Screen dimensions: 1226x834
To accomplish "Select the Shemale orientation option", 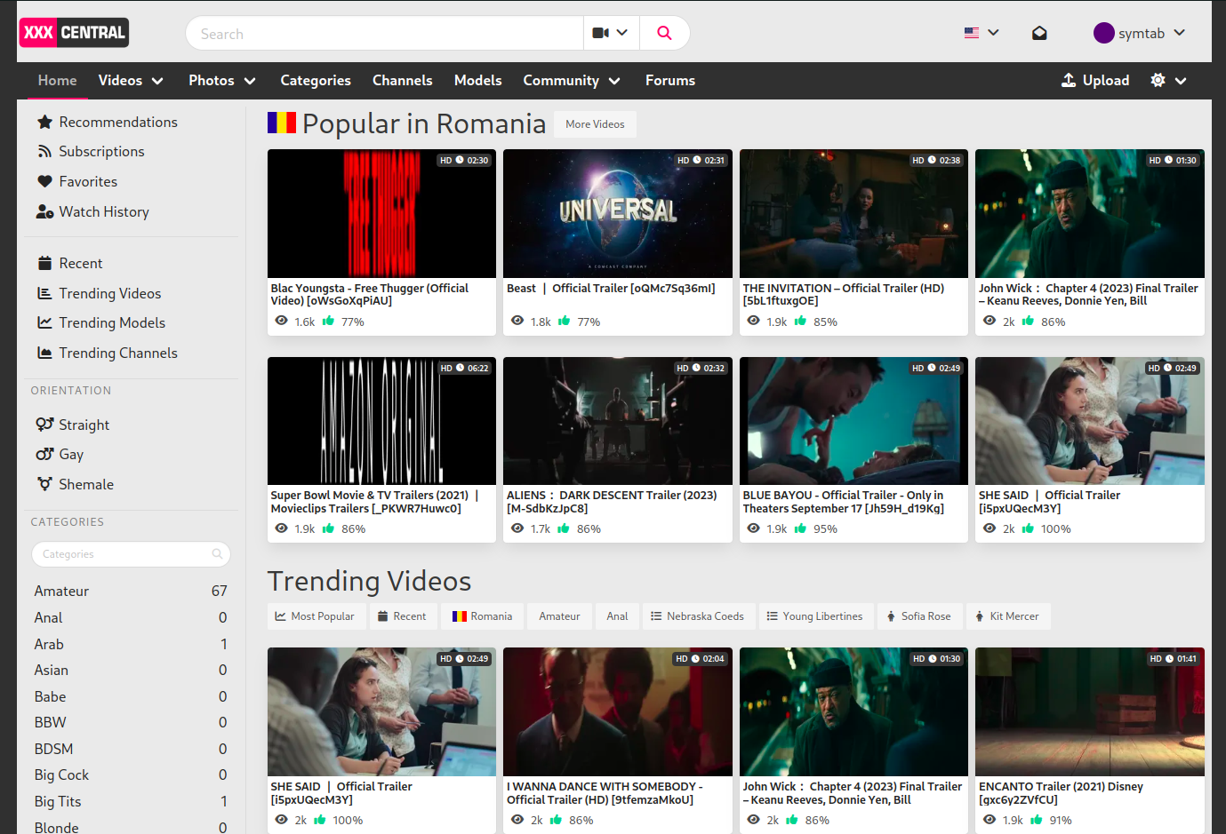I will (75, 484).
